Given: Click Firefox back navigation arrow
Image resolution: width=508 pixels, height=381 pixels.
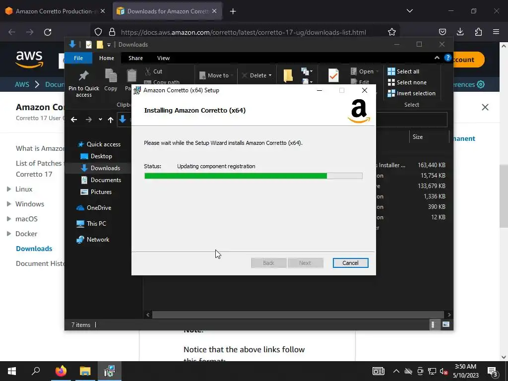Looking at the screenshot, I should pyautogui.click(x=12, y=32).
